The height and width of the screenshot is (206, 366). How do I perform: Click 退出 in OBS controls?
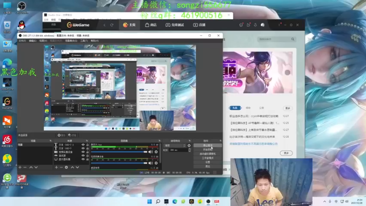pos(208,166)
